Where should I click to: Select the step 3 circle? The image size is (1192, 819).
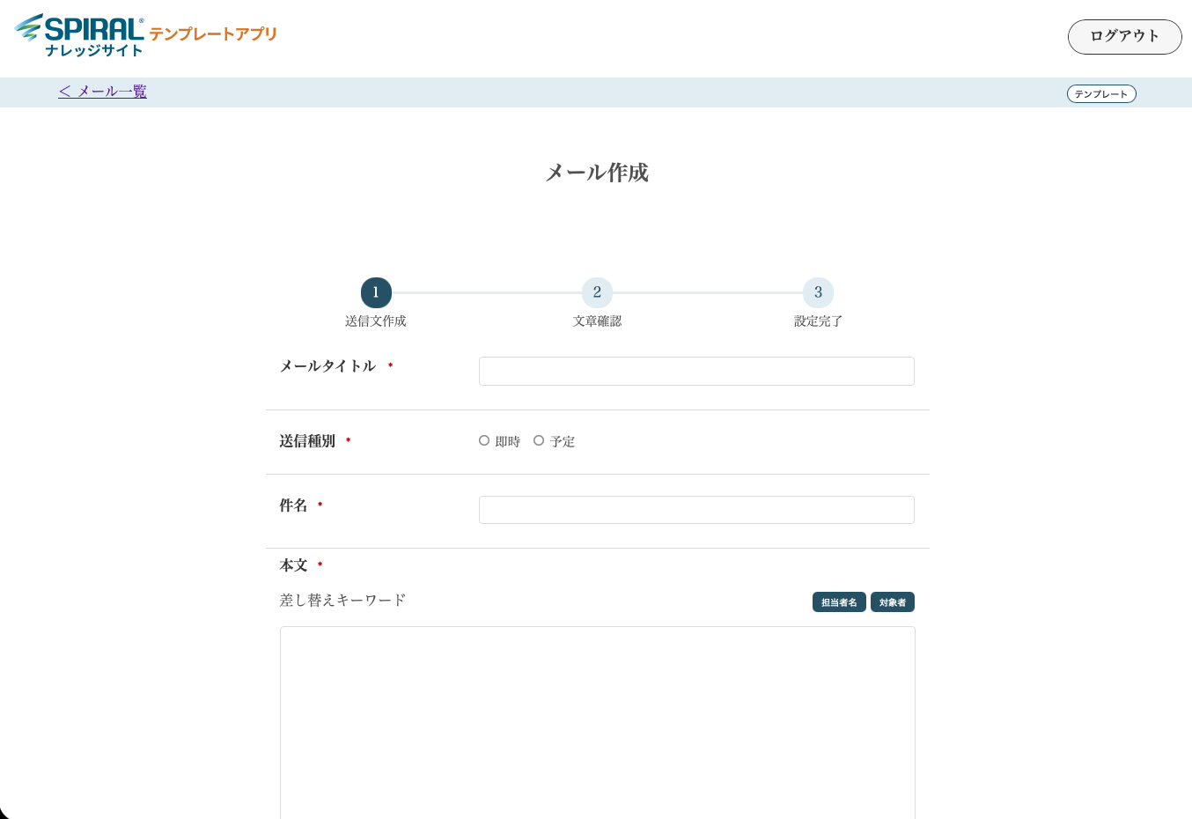tap(818, 292)
